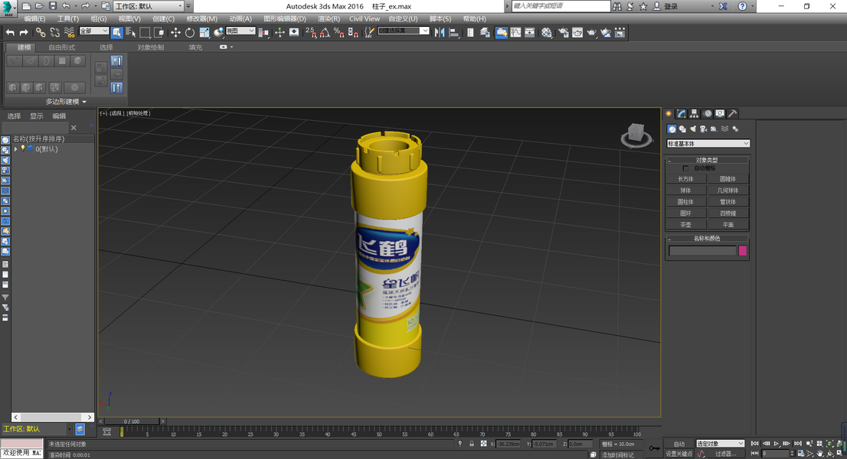Screen dimensions: 847x459
Task: Open the Curve Editor icon
Action: point(516,32)
